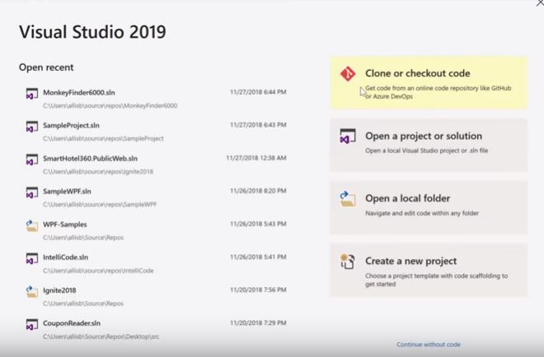This screenshot has height=357, width=544.
Task: Click the red Git clone icon
Action: click(348, 74)
